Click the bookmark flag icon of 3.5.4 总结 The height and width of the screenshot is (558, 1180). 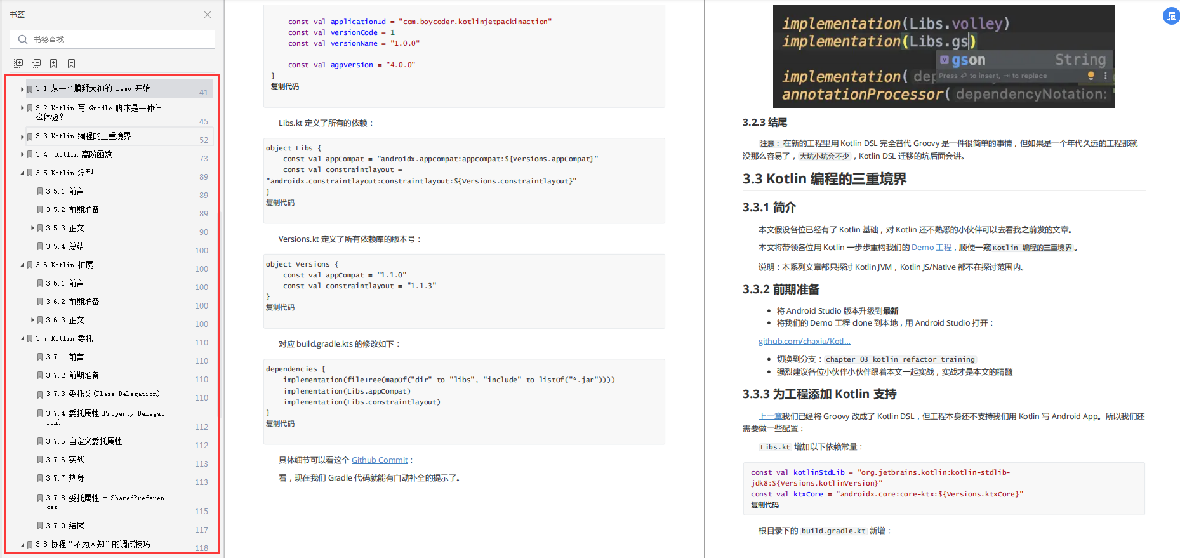pyautogui.click(x=40, y=246)
